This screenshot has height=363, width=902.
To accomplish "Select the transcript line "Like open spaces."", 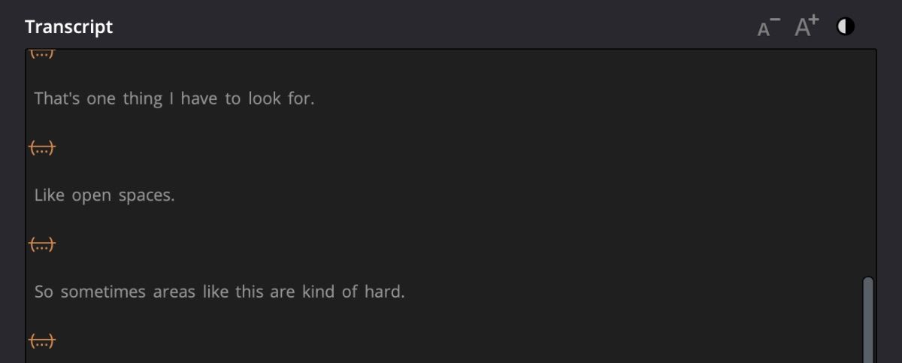I will click(x=104, y=195).
